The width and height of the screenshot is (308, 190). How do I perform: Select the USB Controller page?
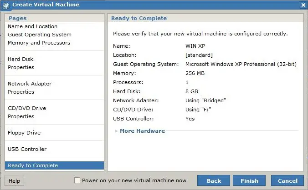point(27,149)
